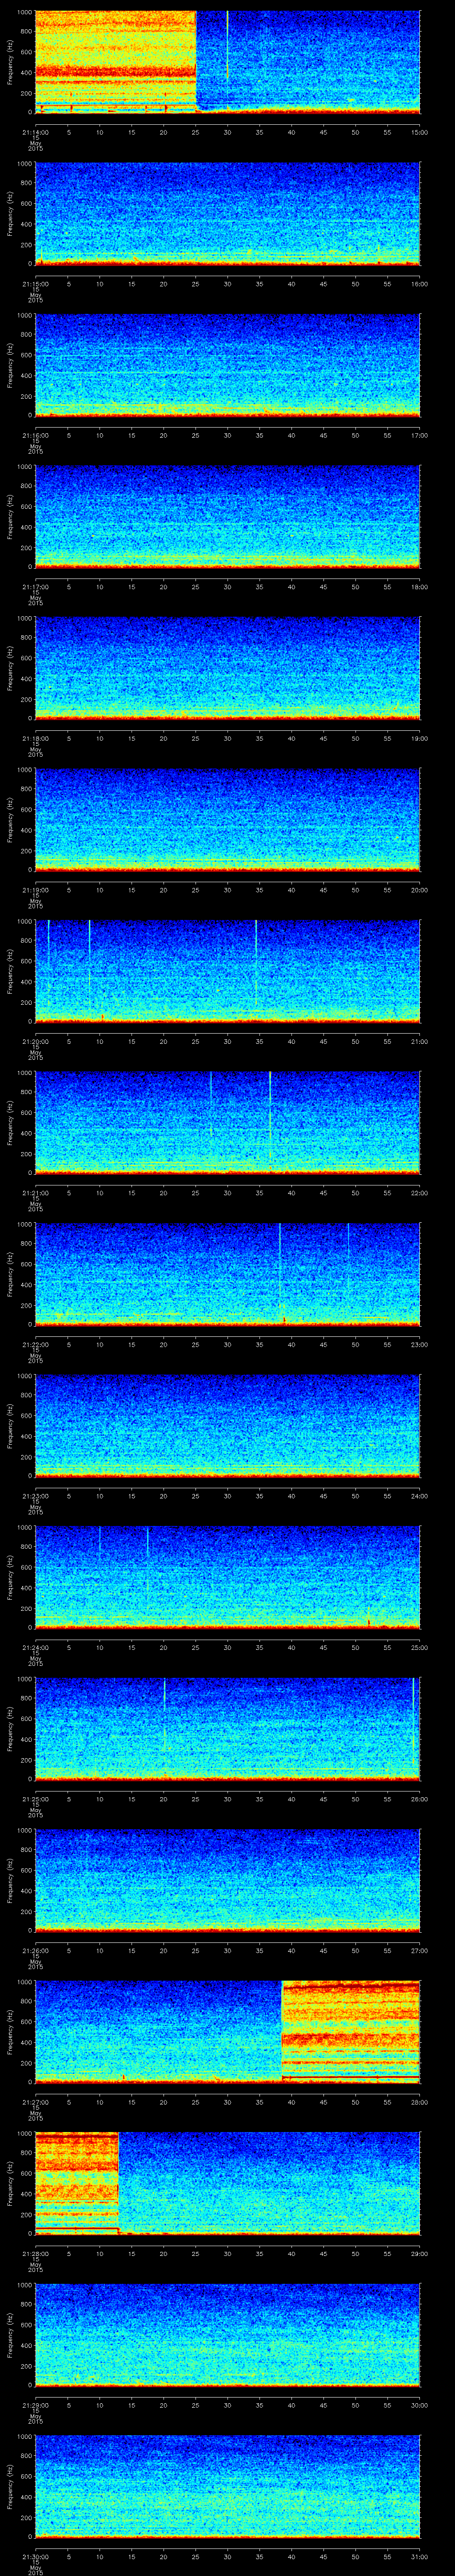The image size is (455, 2576).
Task: Click the 20:00 end time label
Action: [x=420, y=890]
